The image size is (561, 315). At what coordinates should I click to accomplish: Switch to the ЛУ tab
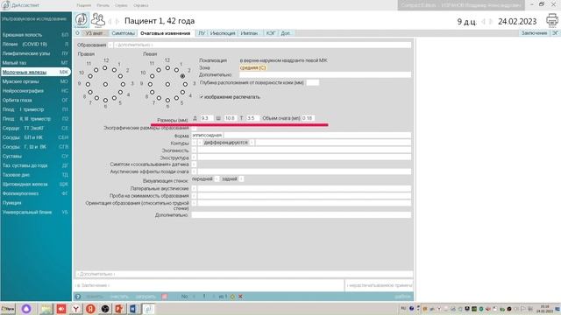coord(202,33)
